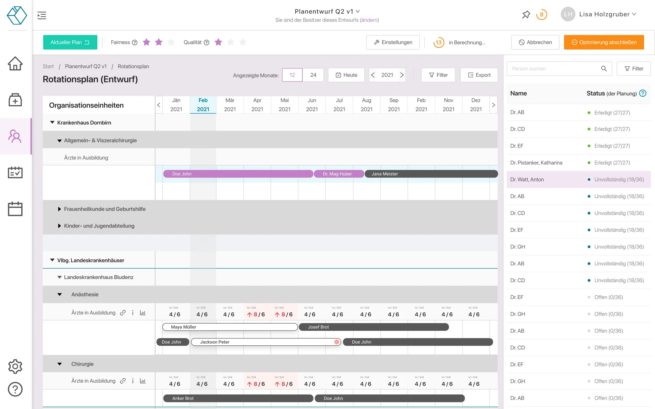Image resolution: width=655 pixels, height=409 pixels.
Task: Select 24 displayed months option
Action: pyautogui.click(x=313, y=75)
